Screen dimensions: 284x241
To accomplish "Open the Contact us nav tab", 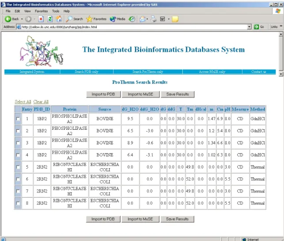I will [259, 72].
